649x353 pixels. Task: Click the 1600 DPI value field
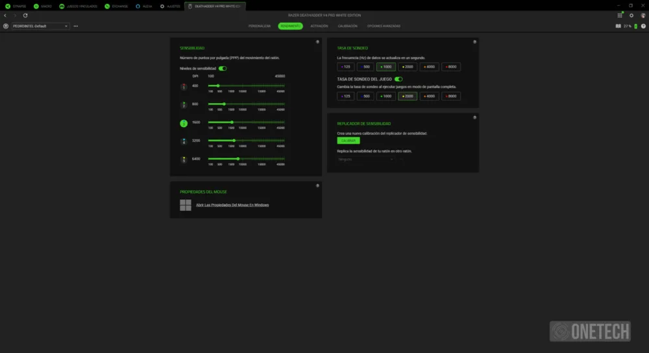click(196, 122)
